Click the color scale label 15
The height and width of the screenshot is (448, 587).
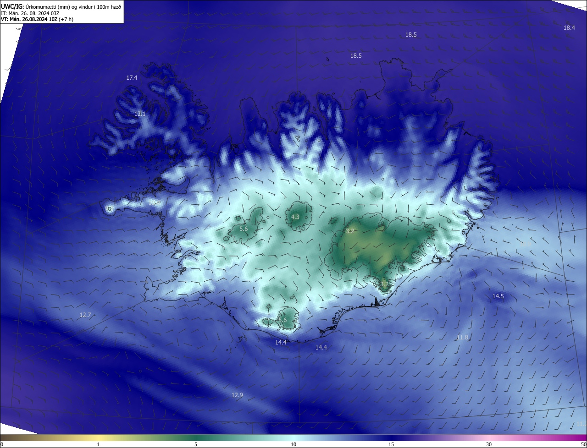point(391,444)
